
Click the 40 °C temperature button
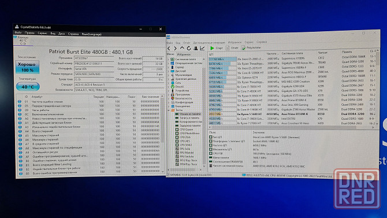(28, 87)
